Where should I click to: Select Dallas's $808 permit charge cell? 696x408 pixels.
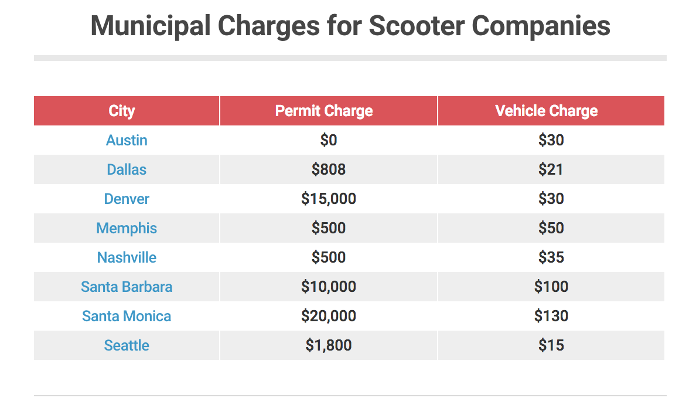pyautogui.click(x=329, y=170)
